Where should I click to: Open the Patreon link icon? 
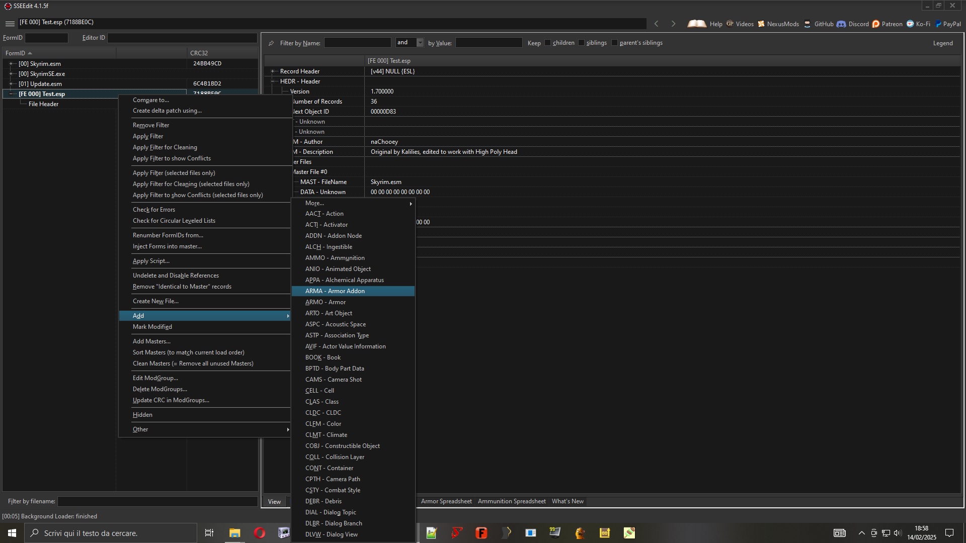(x=876, y=24)
